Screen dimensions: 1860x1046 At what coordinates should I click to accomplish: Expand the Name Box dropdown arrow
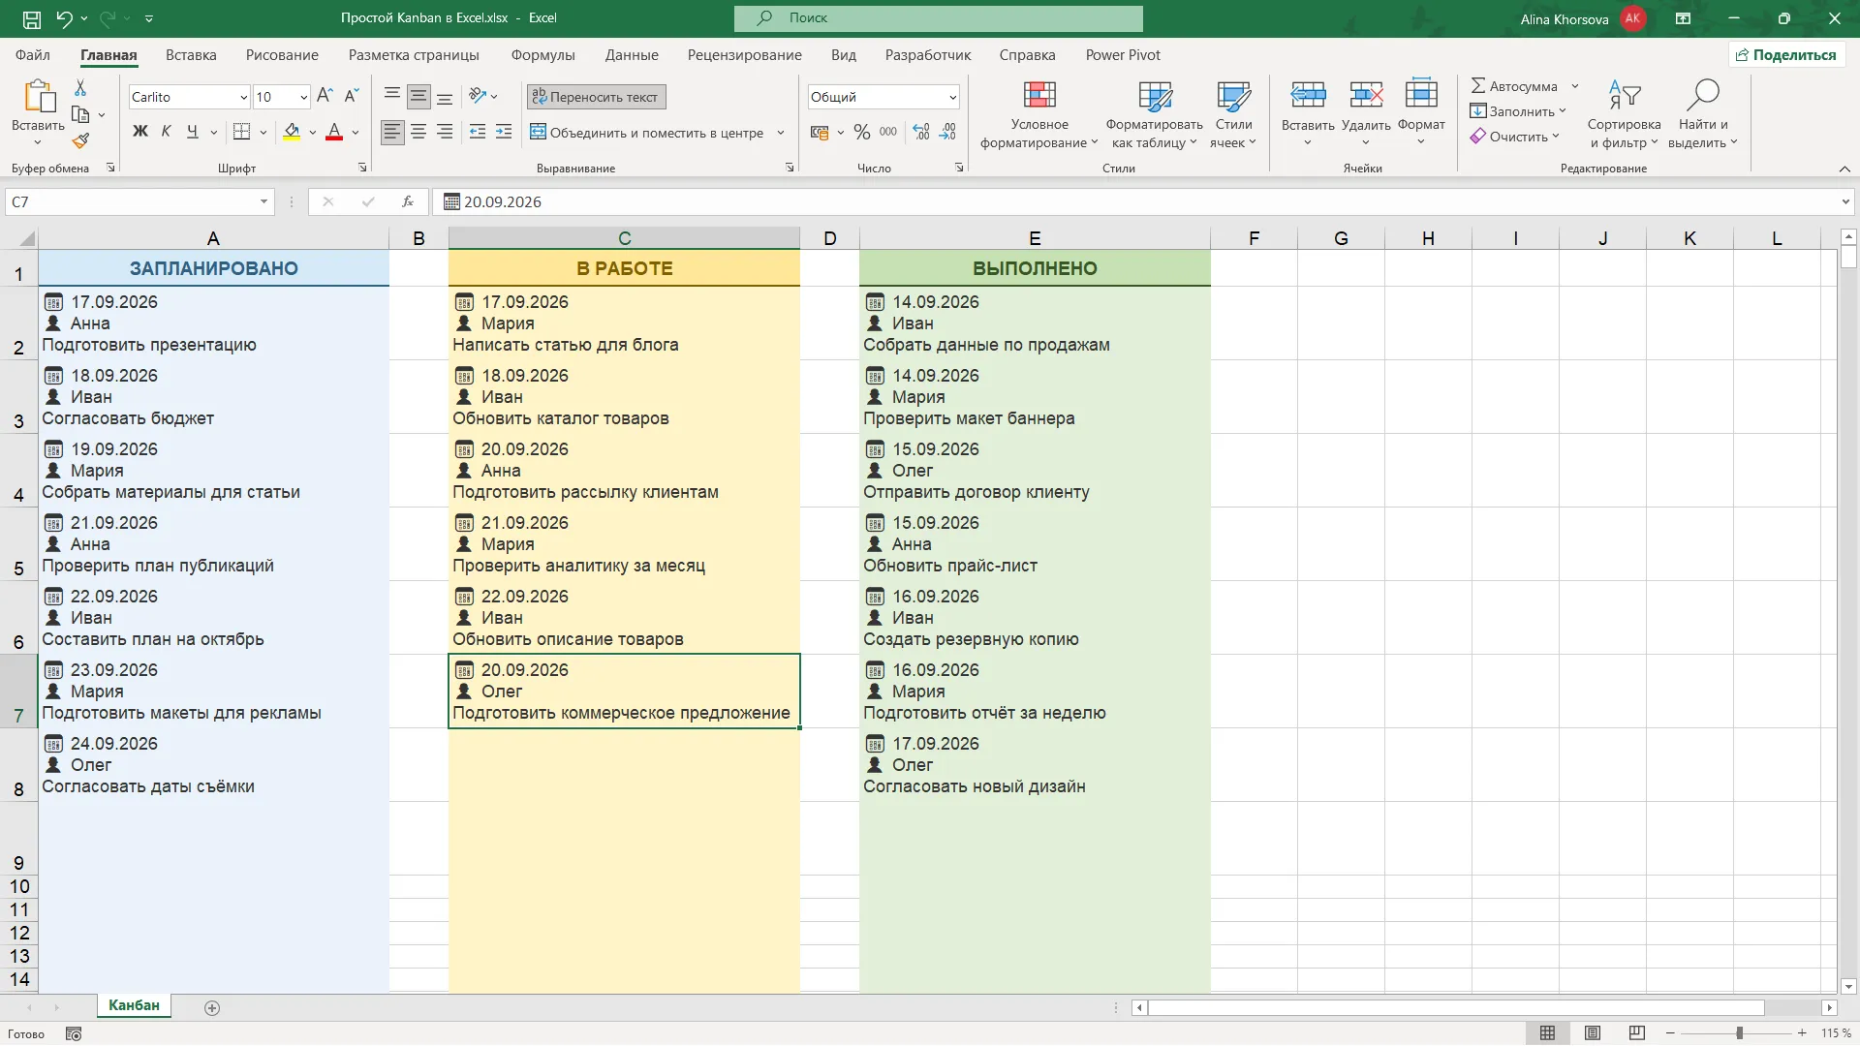[x=263, y=201]
